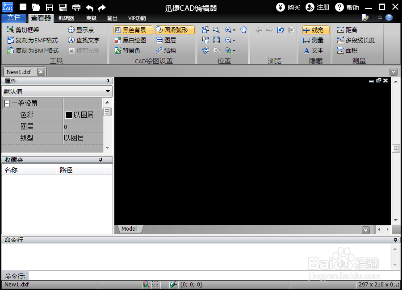Click the zoom in magnifier
This screenshot has height=290, width=402.
pyautogui.click(x=228, y=30)
